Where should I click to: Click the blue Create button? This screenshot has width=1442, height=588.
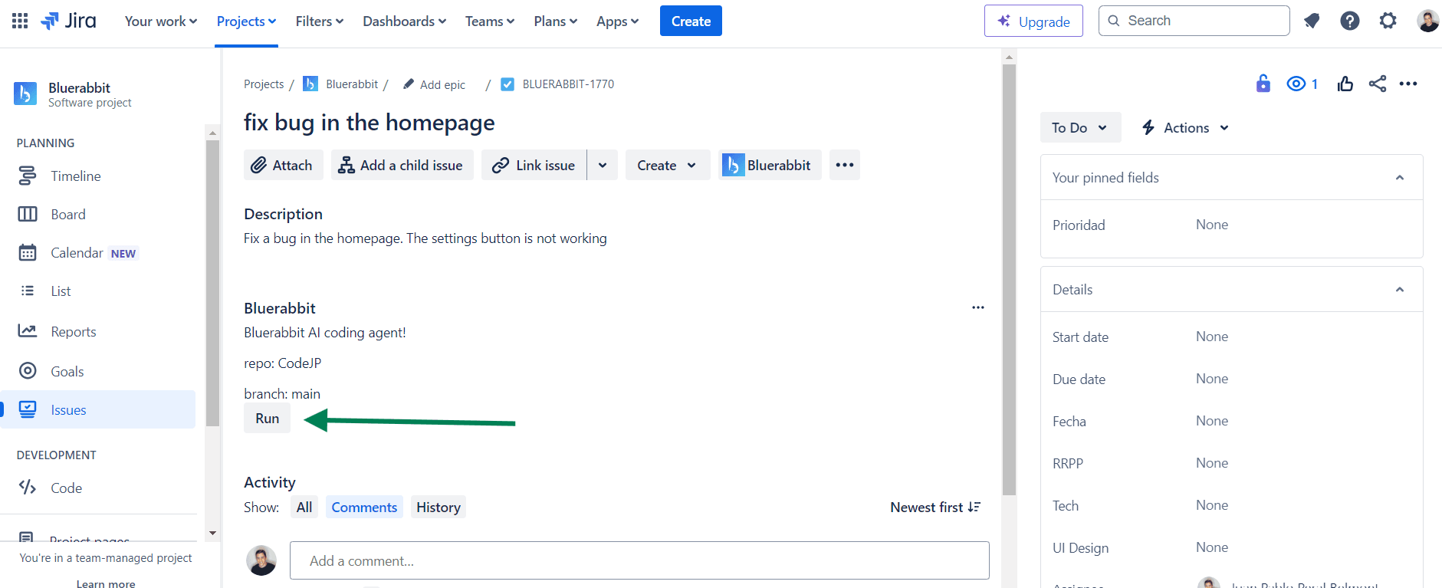coord(690,21)
